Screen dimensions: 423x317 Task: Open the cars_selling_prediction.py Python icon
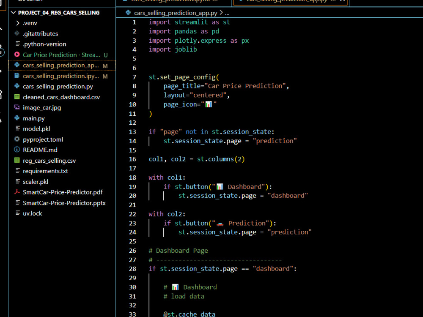point(17,86)
